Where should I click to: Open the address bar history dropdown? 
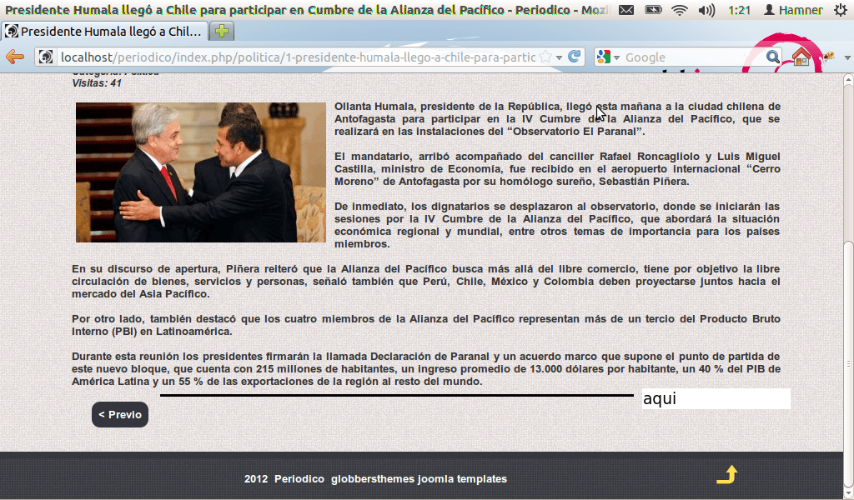pyautogui.click(x=559, y=57)
